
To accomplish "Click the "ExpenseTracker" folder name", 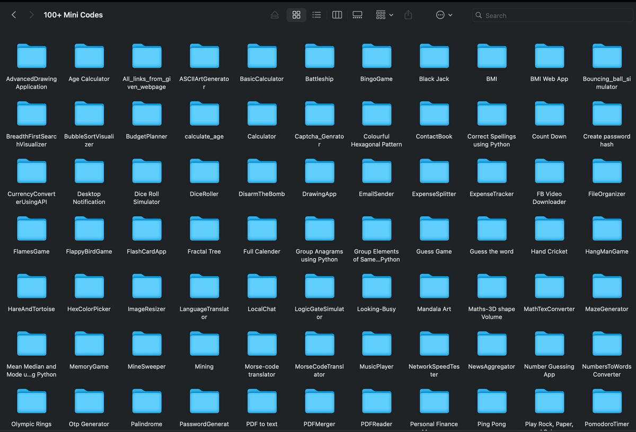I will point(492,194).
